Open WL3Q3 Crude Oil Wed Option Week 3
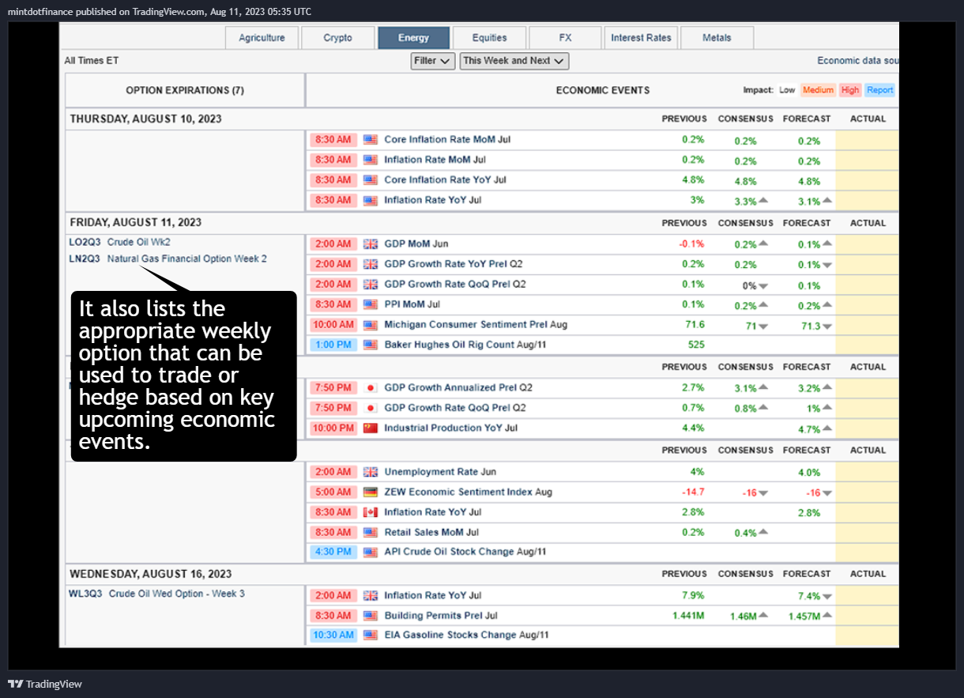The image size is (964, 698). (x=156, y=594)
